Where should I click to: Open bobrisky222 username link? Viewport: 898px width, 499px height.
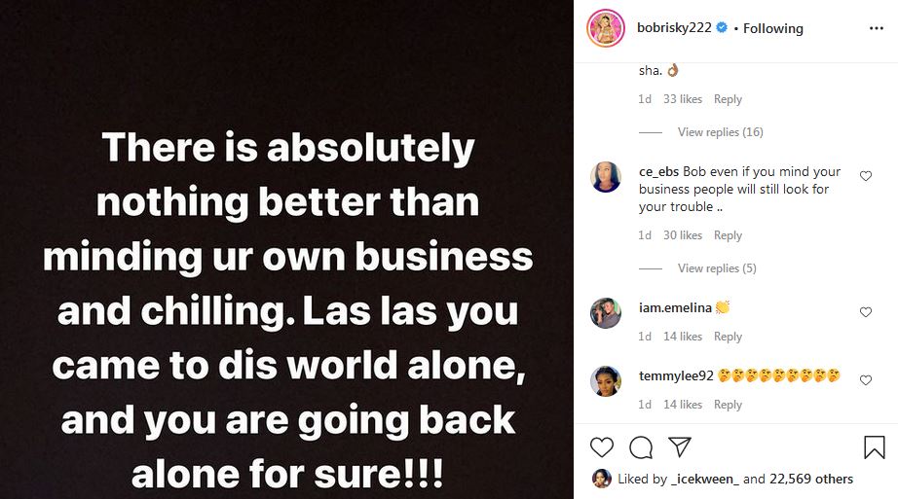674,28
